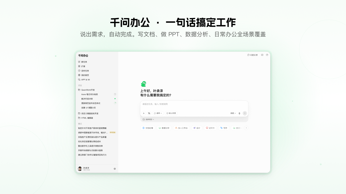The height and width of the screenshot is (194, 346).
Task: Select the 数据分析 shortcut chip
Action: pos(164,128)
